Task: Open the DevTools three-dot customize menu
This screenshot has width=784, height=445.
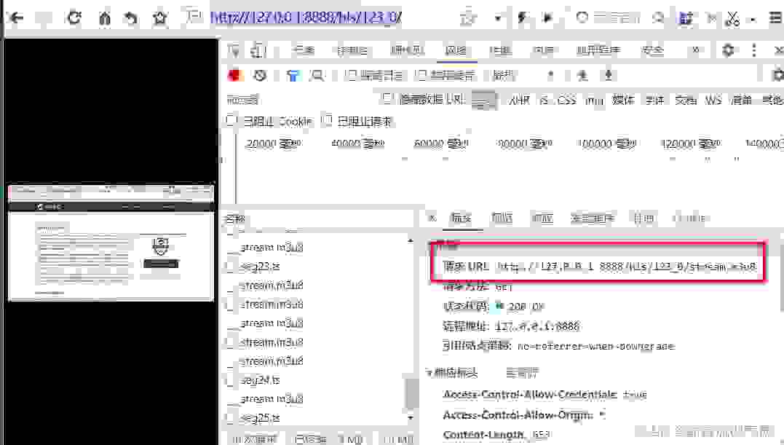Action: (x=754, y=50)
